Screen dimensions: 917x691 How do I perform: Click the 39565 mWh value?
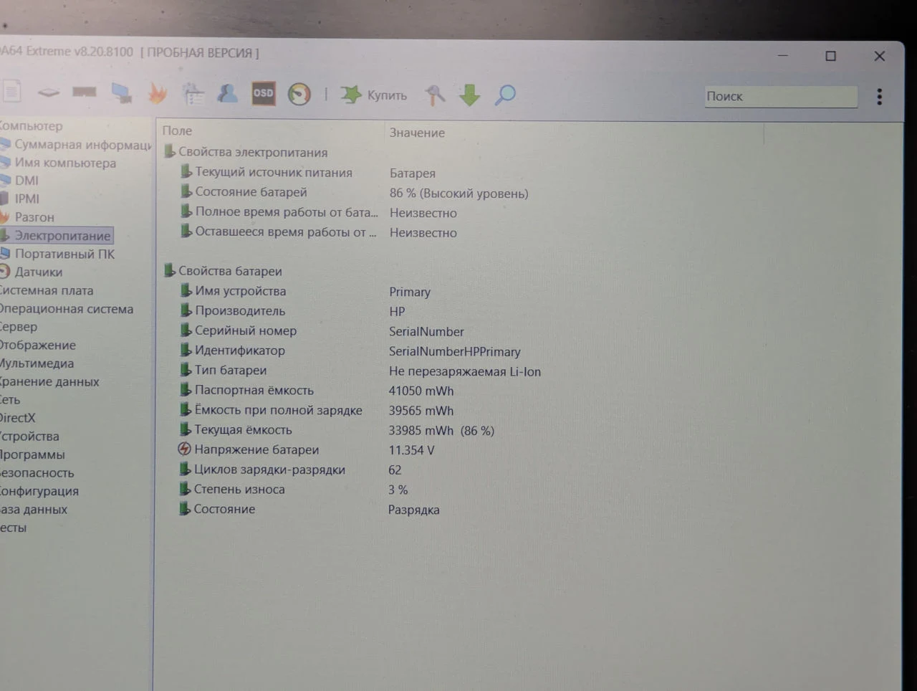coord(421,411)
